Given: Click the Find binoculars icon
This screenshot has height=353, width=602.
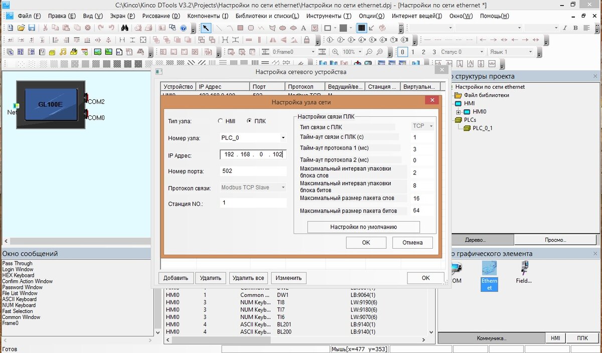Looking at the screenshot, I should 124,28.
